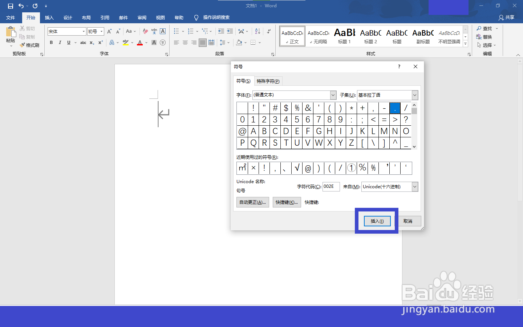Click the phonetic guide (wén) icon
The height and width of the screenshot is (327, 523).
pyautogui.click(x=154, y=32)
